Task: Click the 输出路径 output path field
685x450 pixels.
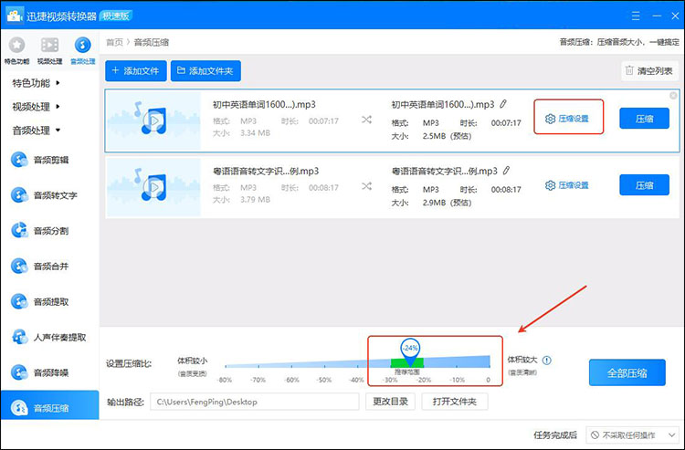Action: 254,402
